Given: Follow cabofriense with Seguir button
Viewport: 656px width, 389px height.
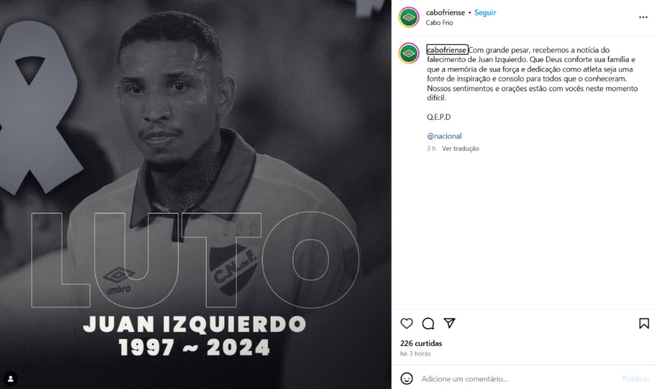Looking at the screenshot, I should (x=485, y=13).
